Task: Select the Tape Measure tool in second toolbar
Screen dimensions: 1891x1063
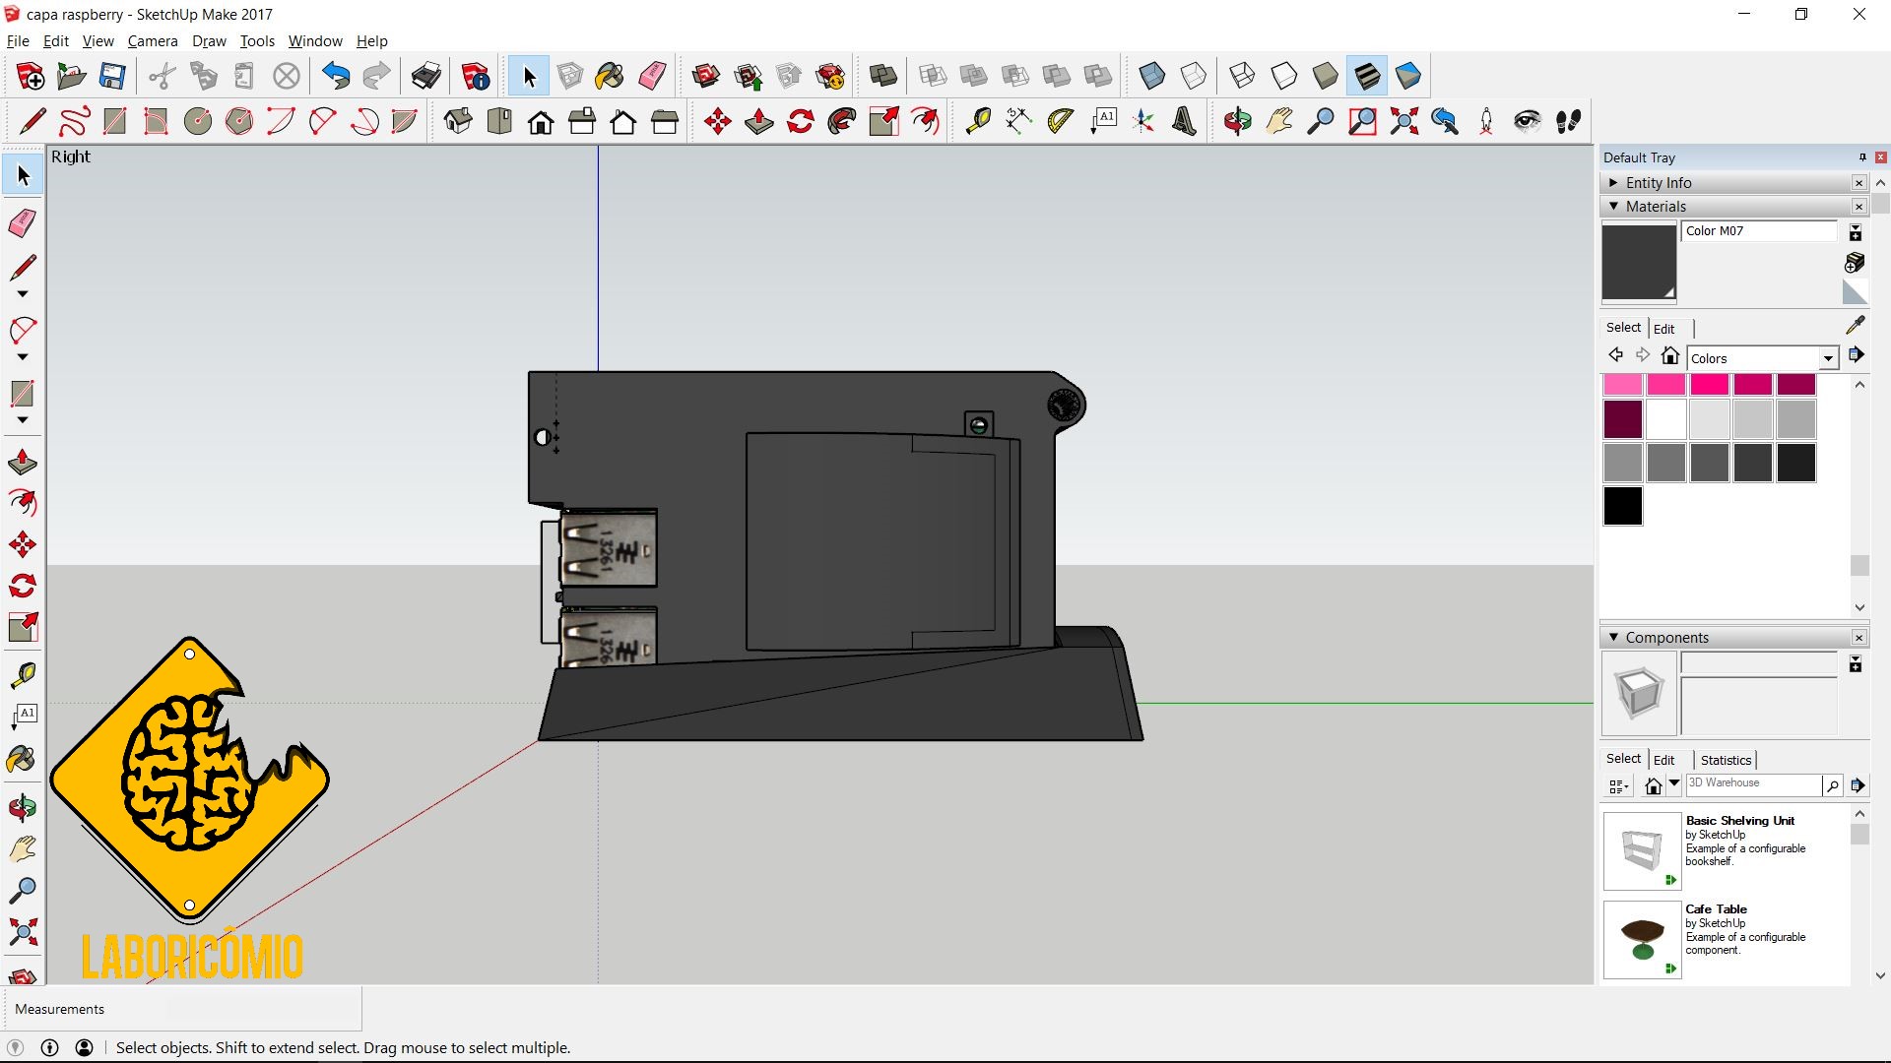Action: coord(977,122)
